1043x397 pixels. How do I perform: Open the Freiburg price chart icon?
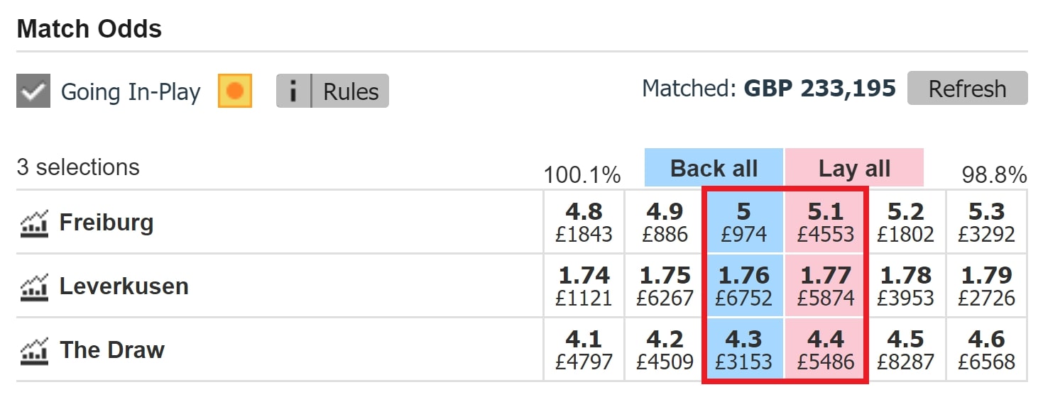point(33,223)
